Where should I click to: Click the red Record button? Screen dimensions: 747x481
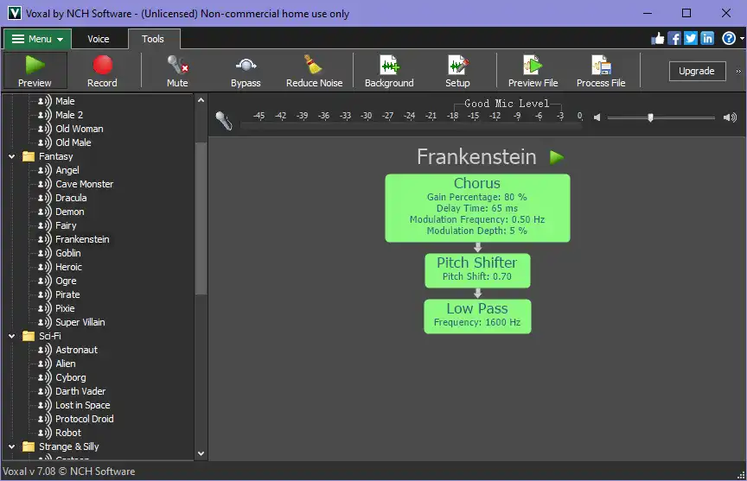click(102, 71)
